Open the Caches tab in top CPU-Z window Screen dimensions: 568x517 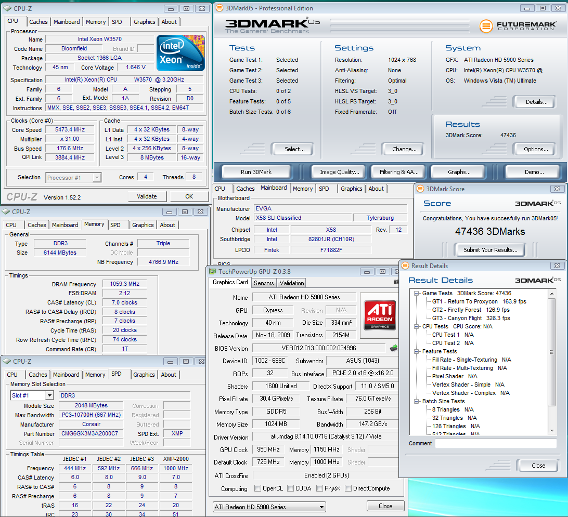tap(38, 22)
